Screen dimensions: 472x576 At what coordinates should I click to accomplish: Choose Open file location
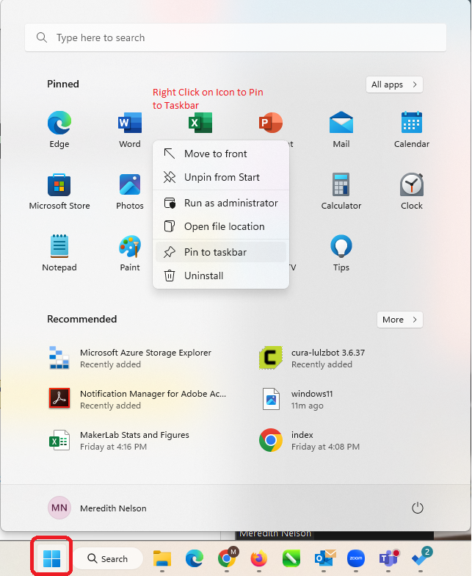click(x=220, y=226)
